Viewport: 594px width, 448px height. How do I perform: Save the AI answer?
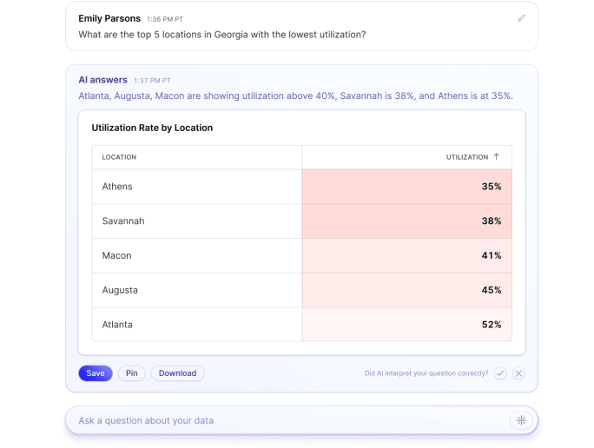96,373
